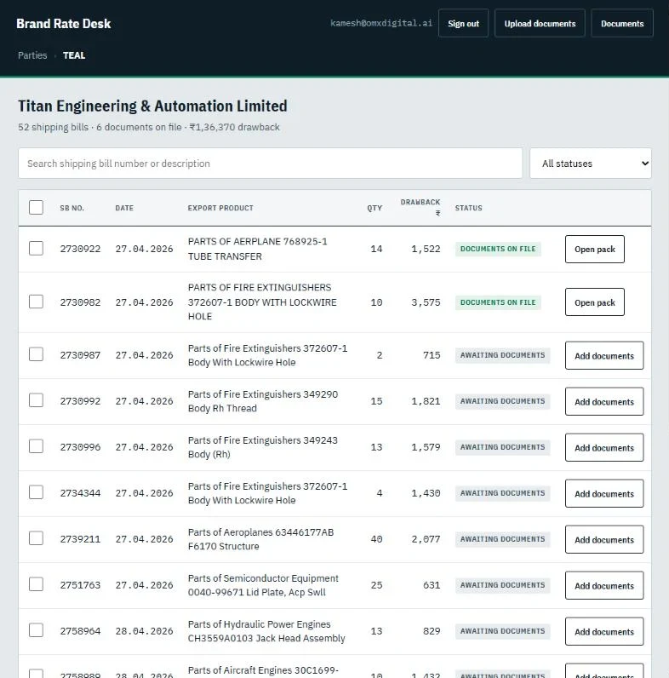Click date 28.04.2026 for bill 2758964
This screenshot has width=669, height=678.
(x=144, y=631)
